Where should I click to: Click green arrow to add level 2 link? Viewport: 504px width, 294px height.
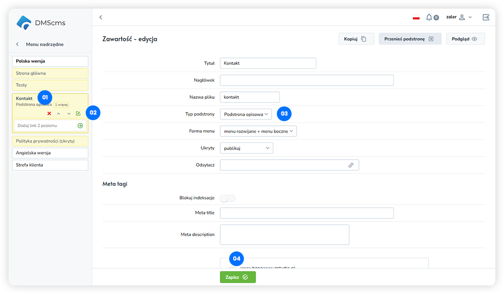tap(80, 125)
